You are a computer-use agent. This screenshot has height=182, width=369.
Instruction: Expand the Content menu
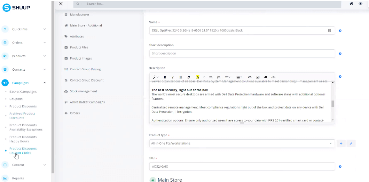click(44, 165)
